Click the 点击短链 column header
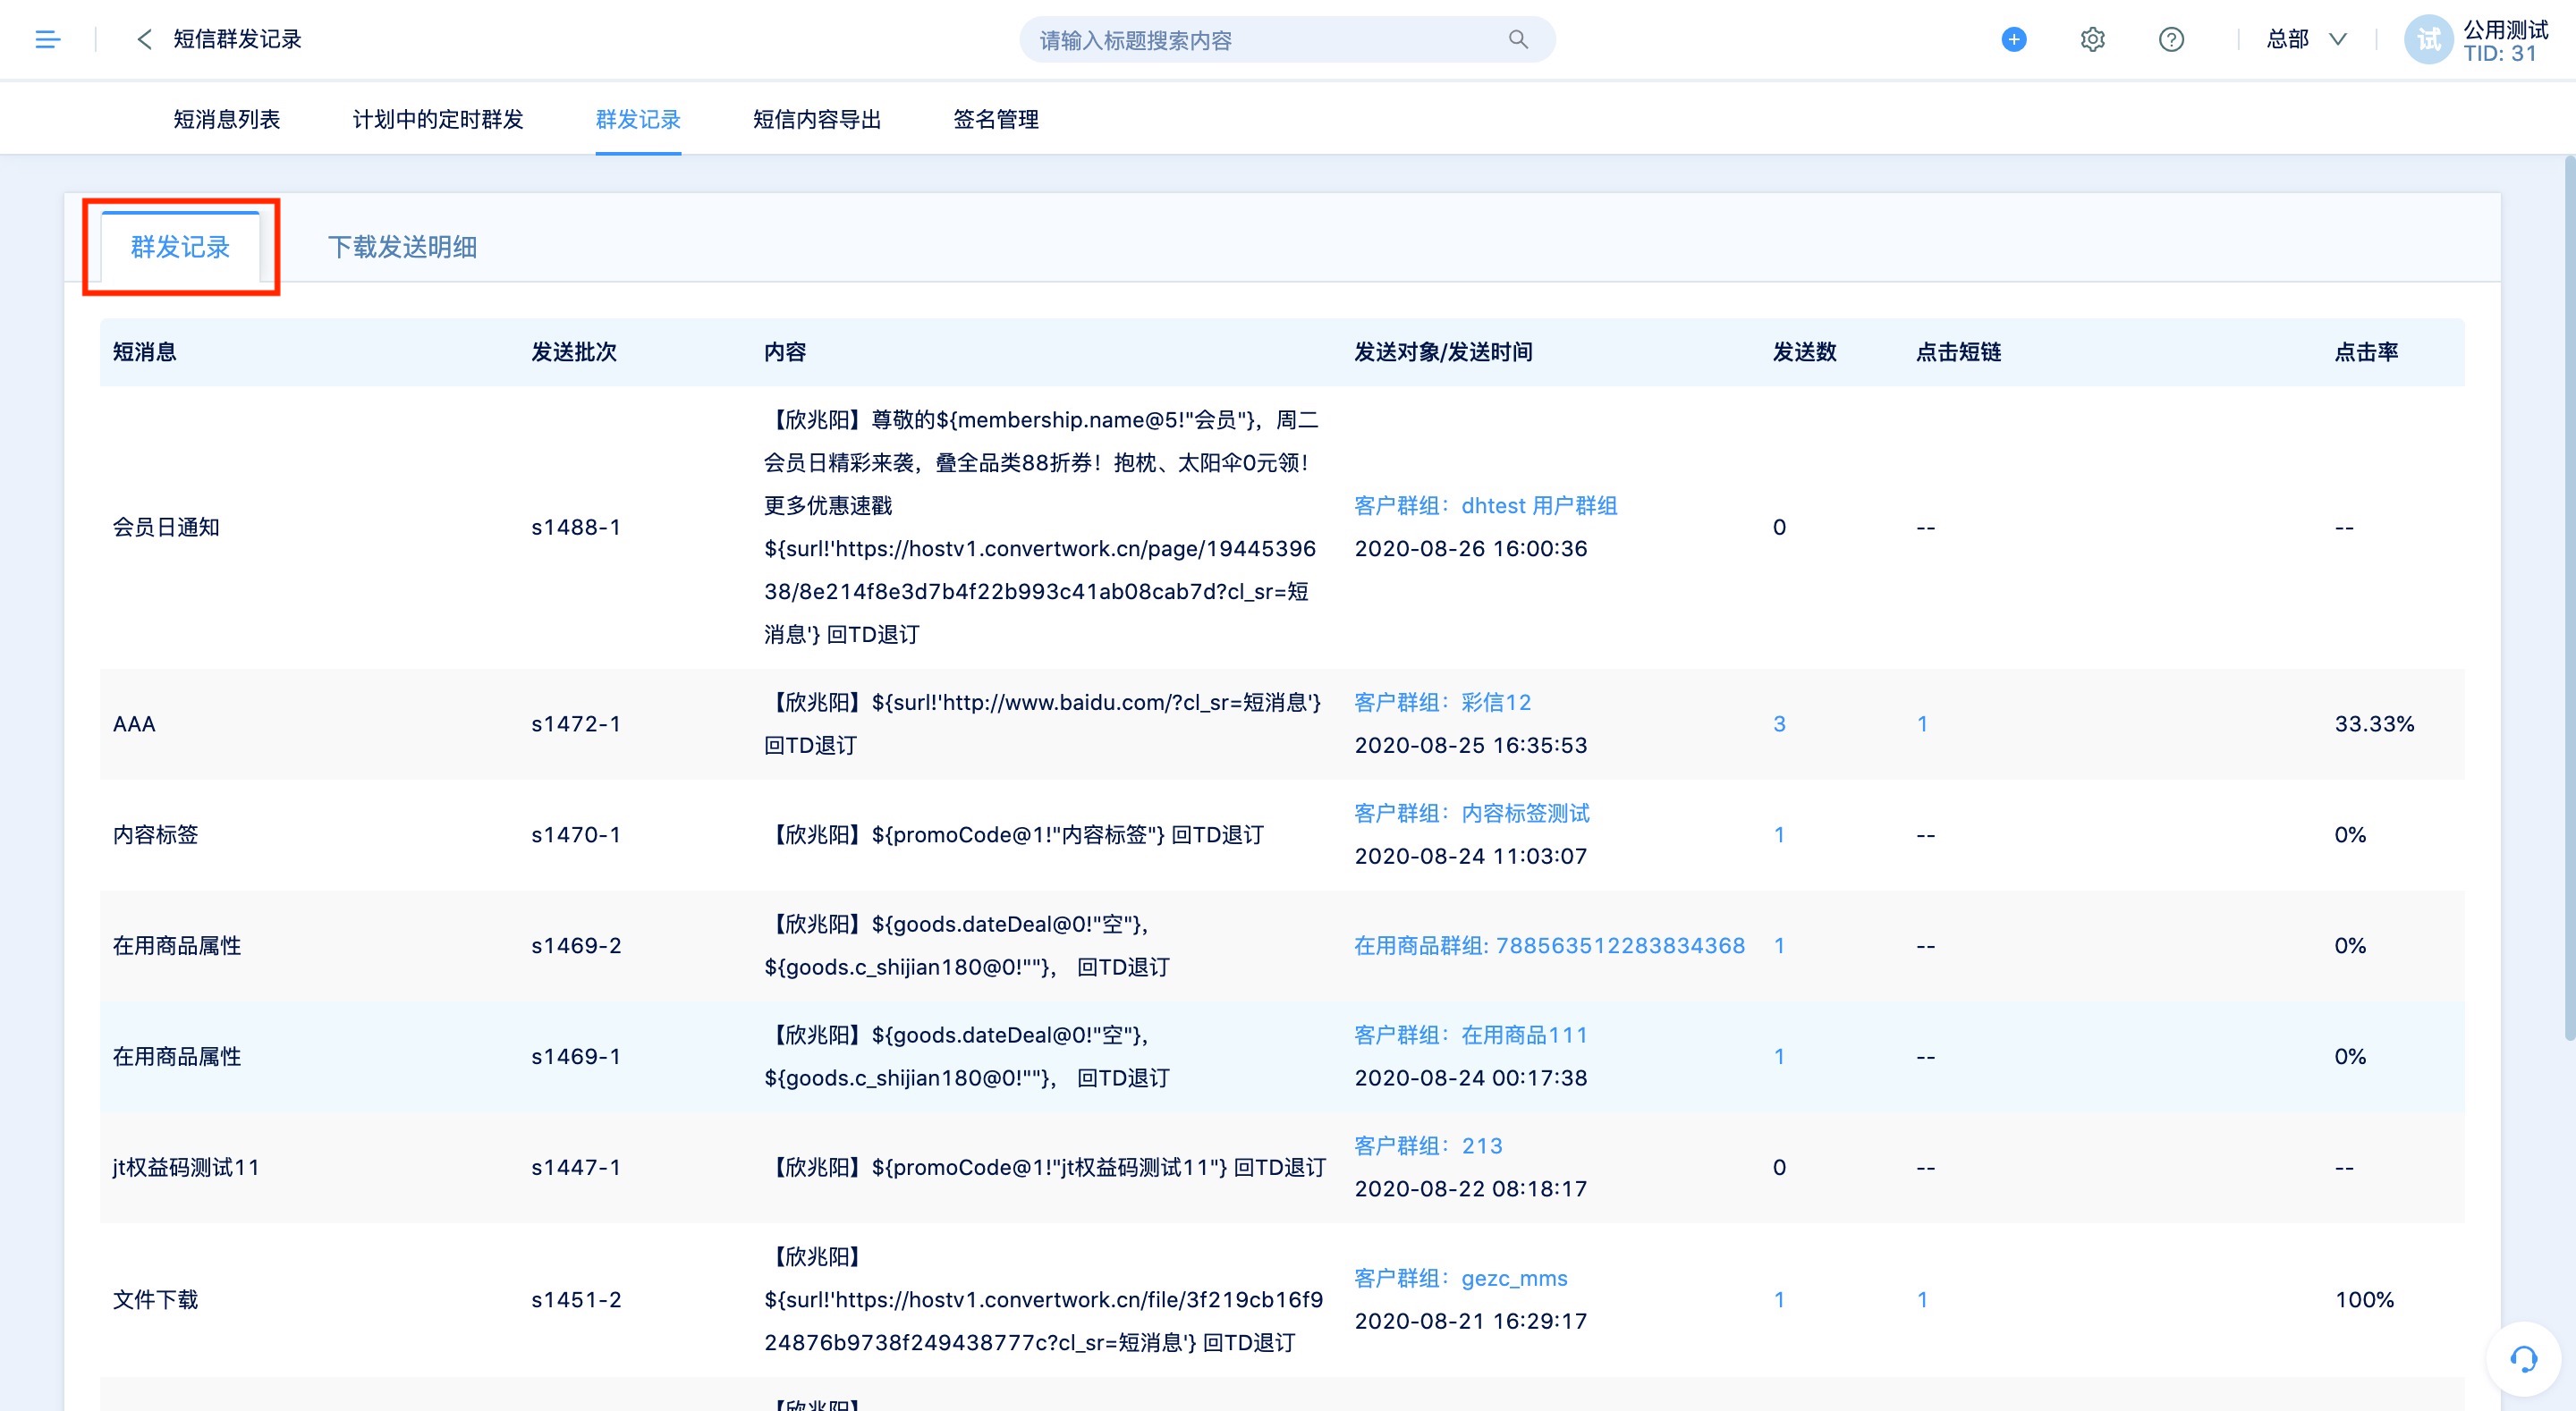 [x=1958, y=352]
